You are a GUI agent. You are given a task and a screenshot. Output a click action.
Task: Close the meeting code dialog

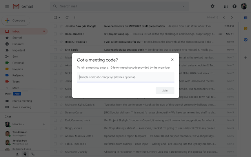172,60
